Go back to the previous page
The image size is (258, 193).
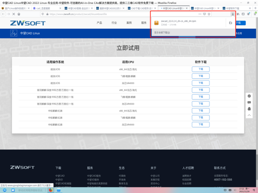point(3,14)
